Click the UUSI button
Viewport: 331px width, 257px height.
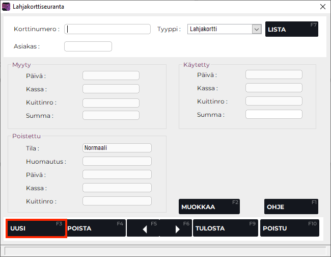[x=36, y=228]
